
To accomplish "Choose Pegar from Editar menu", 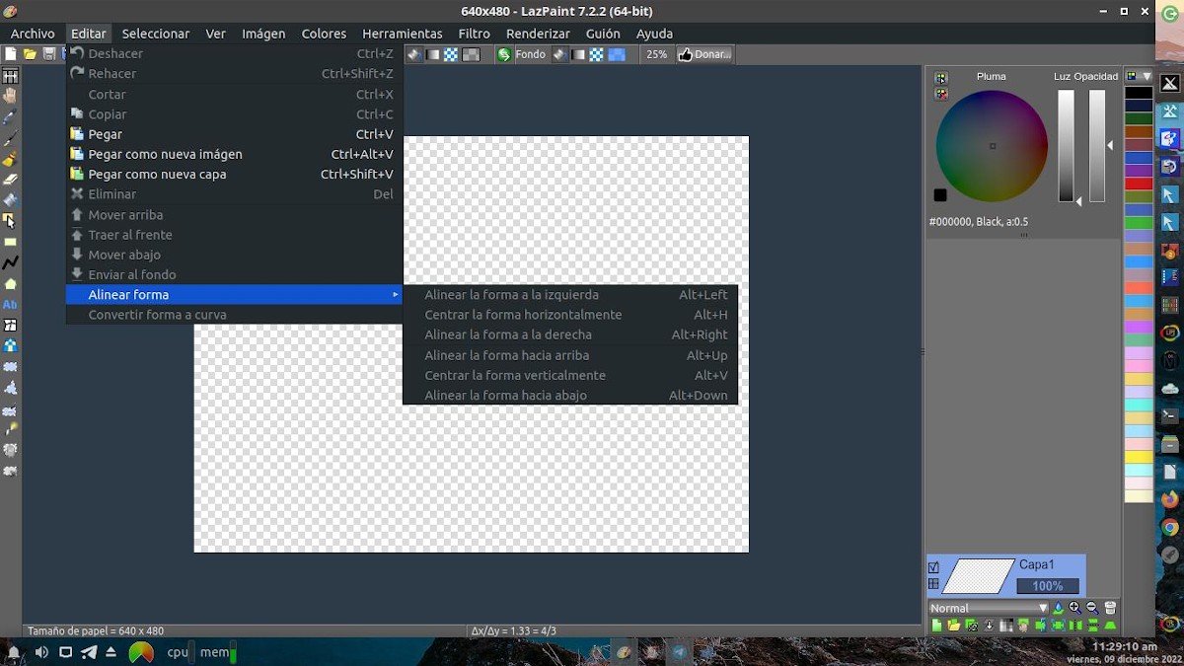I will coord(235,134).
